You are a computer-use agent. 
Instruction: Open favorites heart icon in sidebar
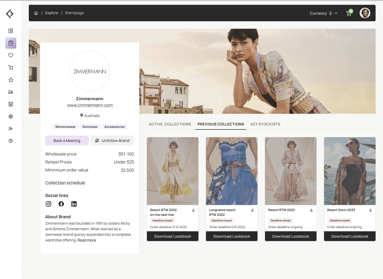(11, 55)
